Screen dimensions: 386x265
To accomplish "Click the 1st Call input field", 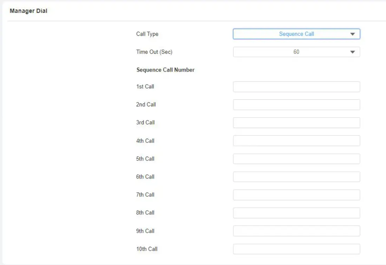I will (296, 87).
